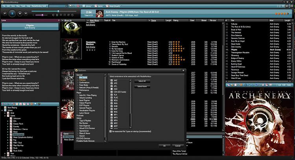The image size is (295, 160).
Task: Click the album art thumbnail in the player bar
Action: (100, 13)
